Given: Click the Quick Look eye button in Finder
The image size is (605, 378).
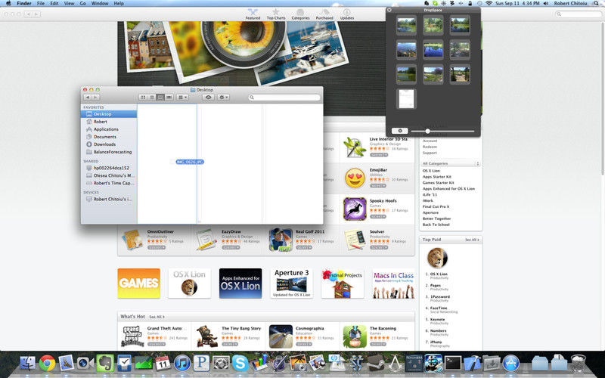Looking at the screenshot, I should pyautogui.click(x=209, y=98).
